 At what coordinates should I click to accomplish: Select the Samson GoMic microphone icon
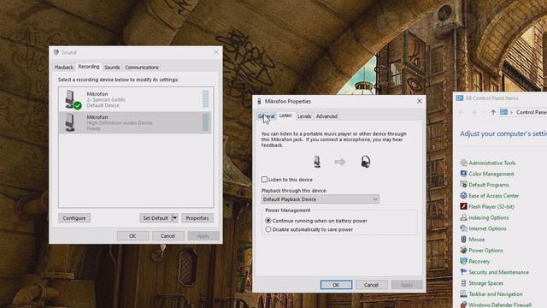tap(73, 99)
